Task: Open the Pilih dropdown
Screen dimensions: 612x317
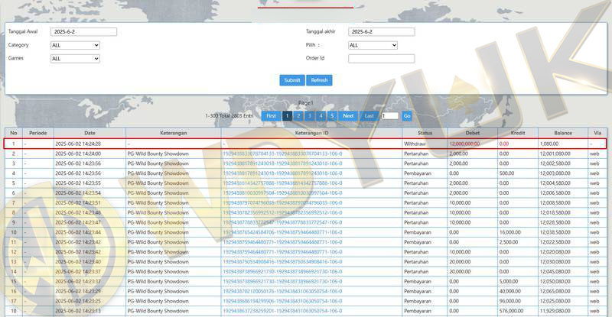Action: [x=372, y=45]
